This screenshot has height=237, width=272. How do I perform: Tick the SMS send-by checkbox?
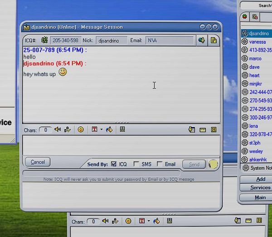coord(136,164)
